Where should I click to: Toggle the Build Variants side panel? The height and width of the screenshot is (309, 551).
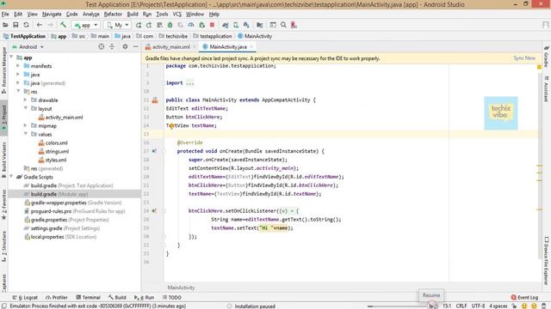(x=3, y=160)
